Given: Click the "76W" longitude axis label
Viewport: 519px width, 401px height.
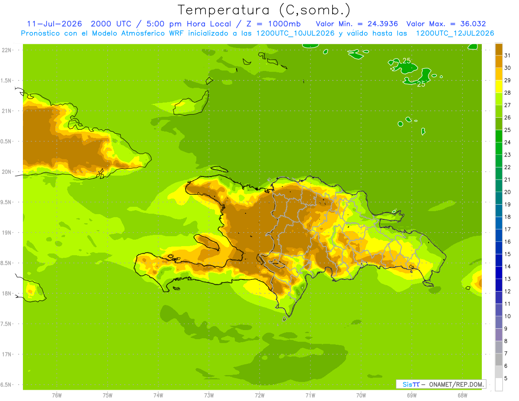Looking at the screenshot, I should click(57, 395).
